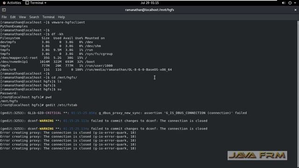299x168 pixels.
Task: Click the '/run/user/1000' mount path
Action: [99, 65]
